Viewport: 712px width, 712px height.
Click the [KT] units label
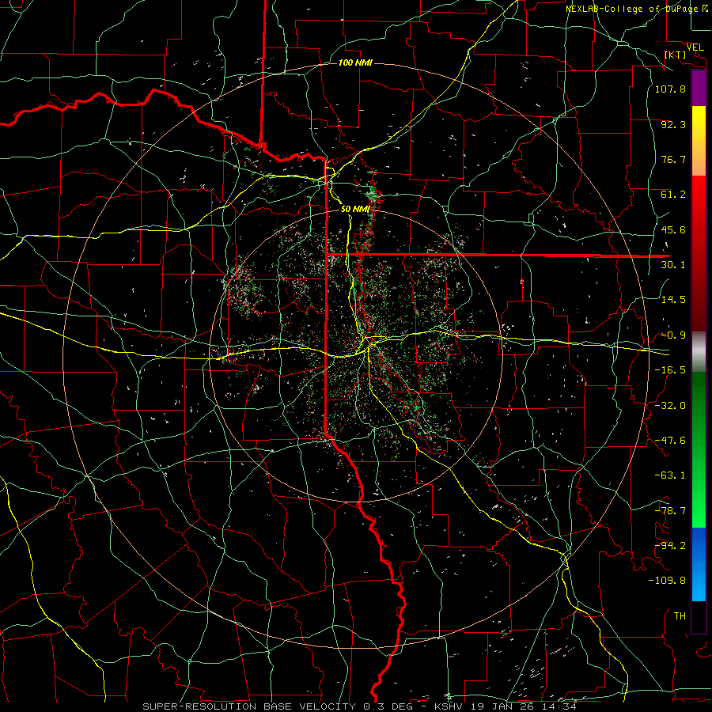[x=676, y=55]
